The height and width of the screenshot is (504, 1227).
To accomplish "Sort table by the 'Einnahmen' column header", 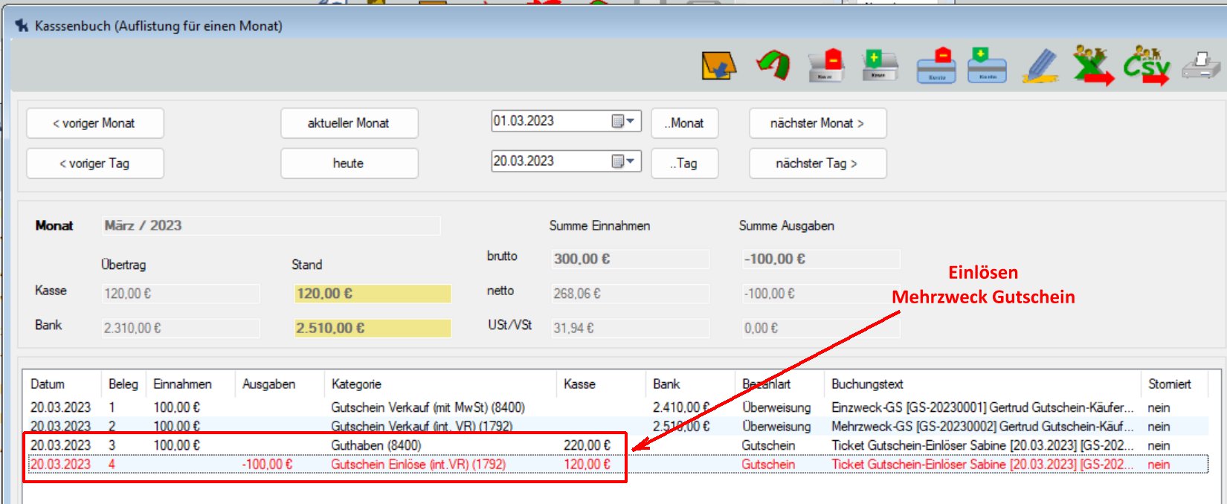I will pyautogui.click(x=182, y=384).
